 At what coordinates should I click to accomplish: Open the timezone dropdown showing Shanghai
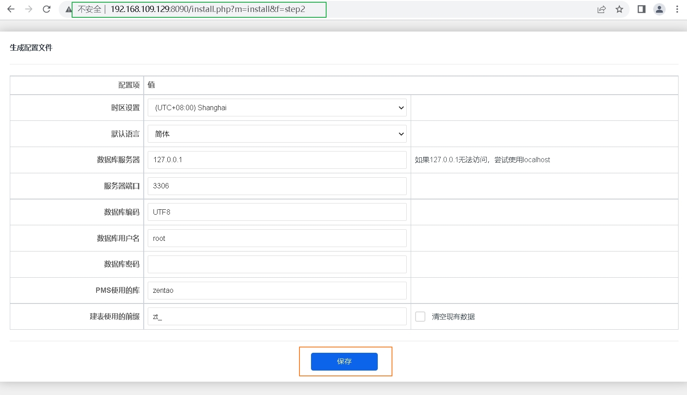pyautogui.click(x=277, y=108)
